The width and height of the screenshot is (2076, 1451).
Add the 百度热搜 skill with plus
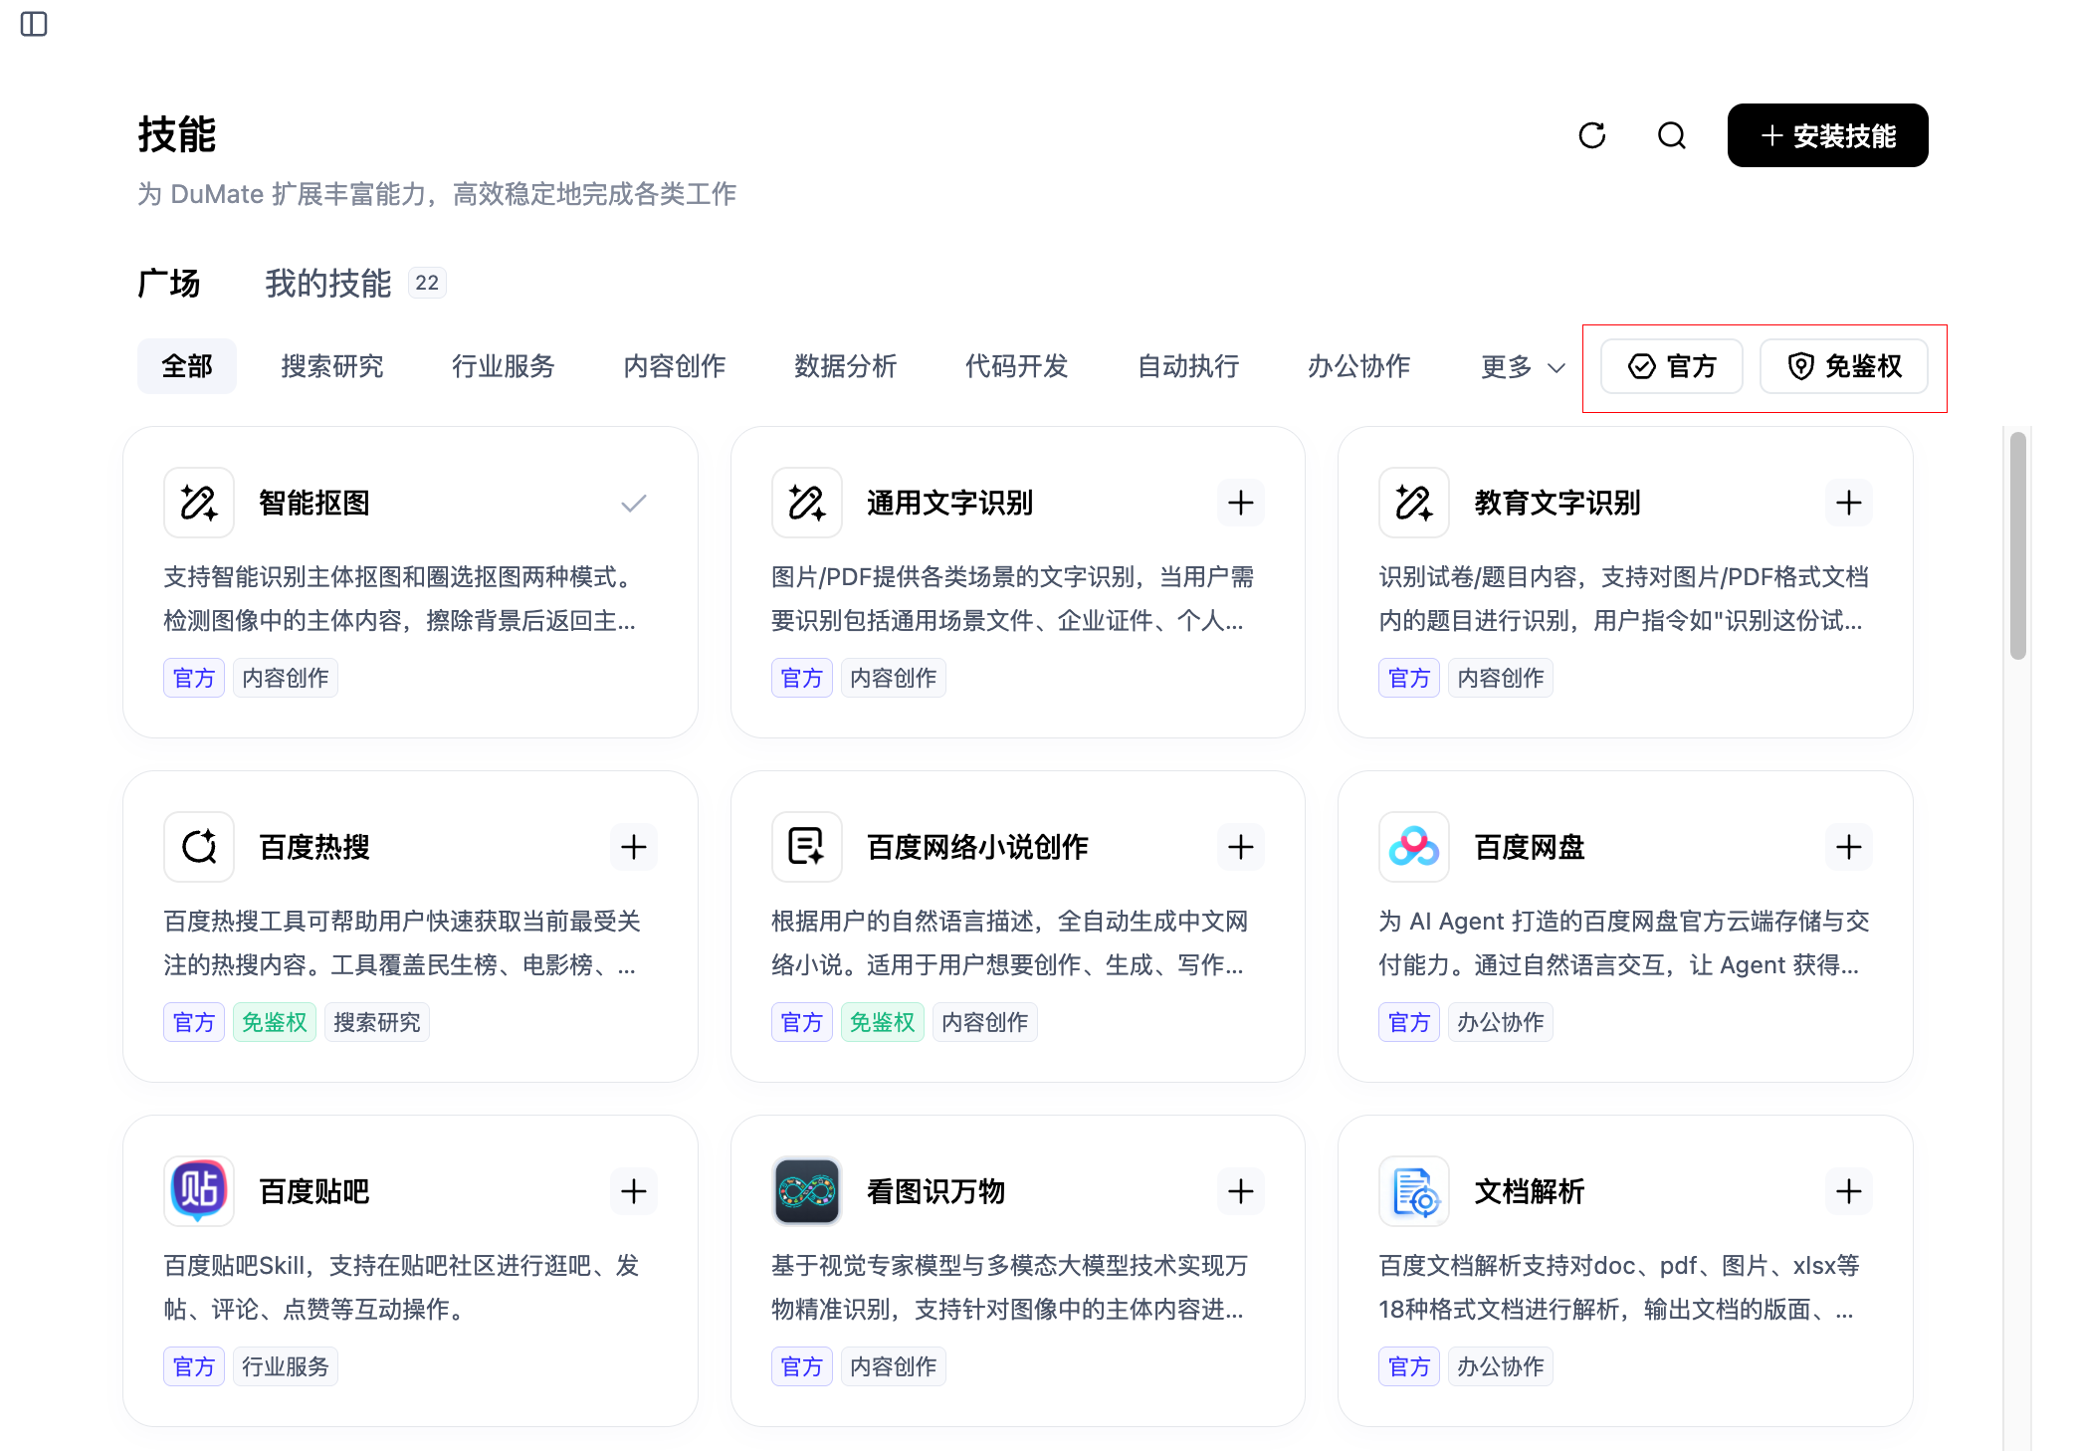634,847
